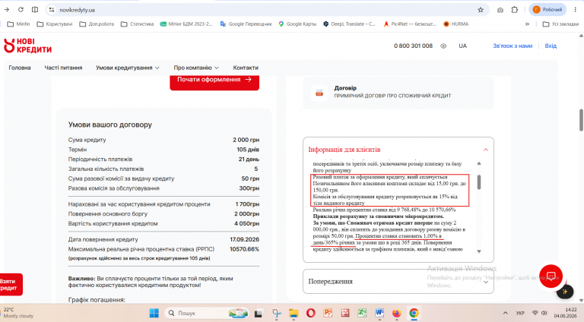Click the Почати оформлення button
Screen dimensions: 584x322
[x=214, y=80]
